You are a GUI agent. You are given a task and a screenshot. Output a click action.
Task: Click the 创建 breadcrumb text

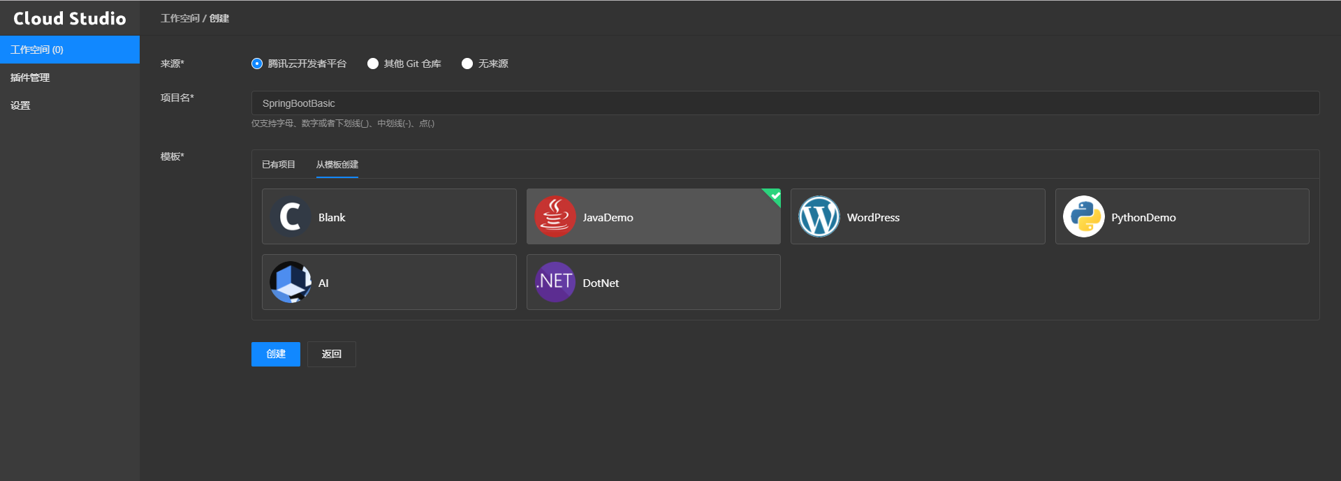(x=219, y=18)
